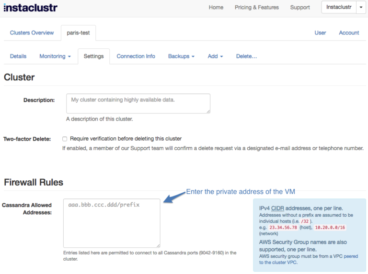Expand the Monitoring dropdown menu
This screenshot has width=368, height=274.
tap(55, 56)
